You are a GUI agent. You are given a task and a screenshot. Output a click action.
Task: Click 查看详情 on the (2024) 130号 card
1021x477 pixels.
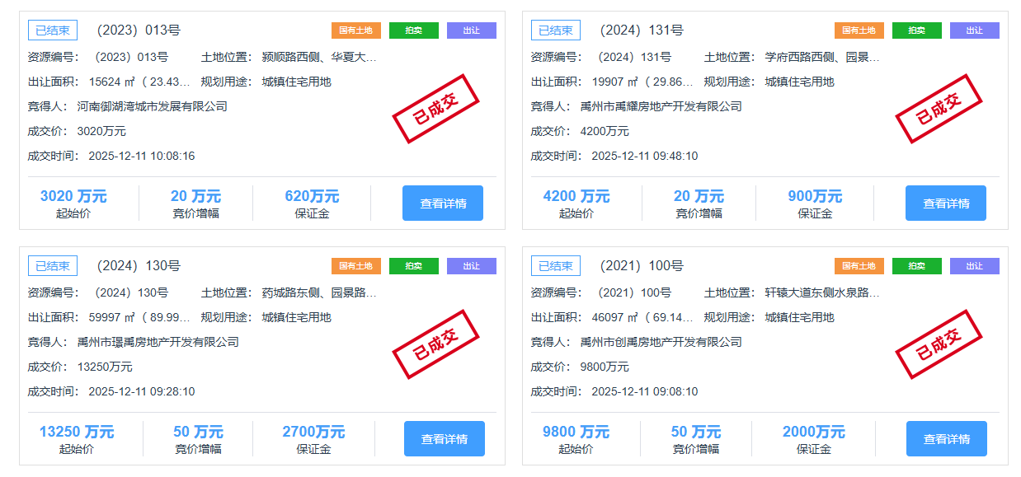(x=444, y=439)
